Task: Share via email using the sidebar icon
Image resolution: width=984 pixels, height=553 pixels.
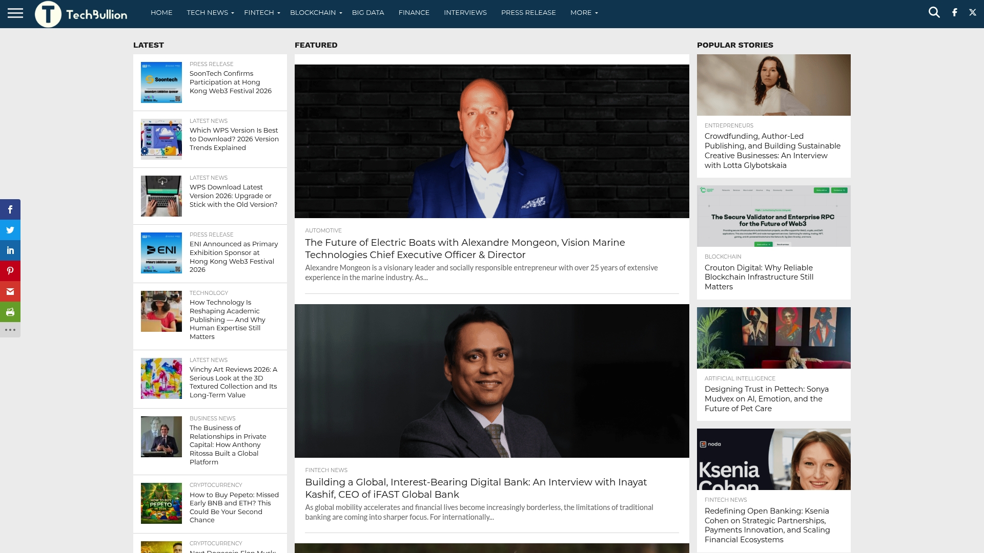Action: [x=10, y=291]
